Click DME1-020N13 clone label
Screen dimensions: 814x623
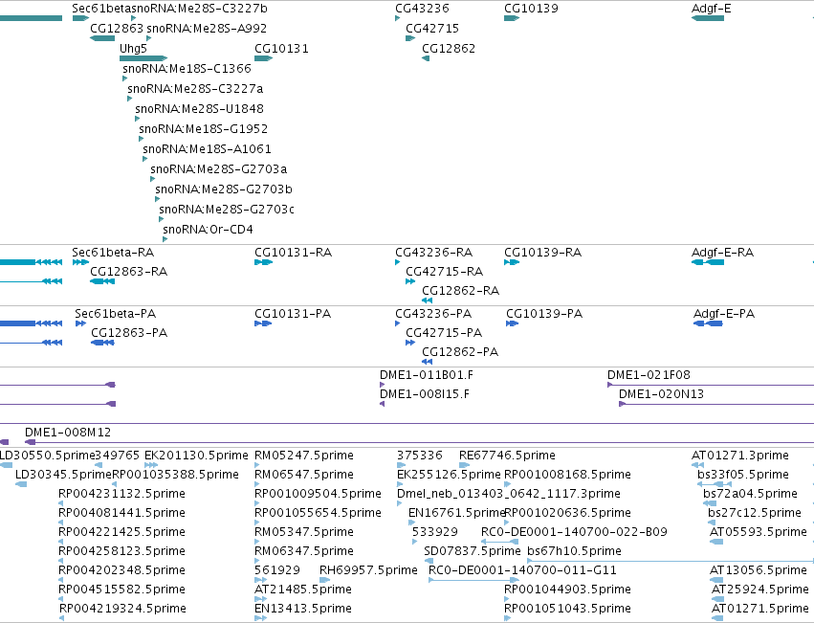(661, 394)
